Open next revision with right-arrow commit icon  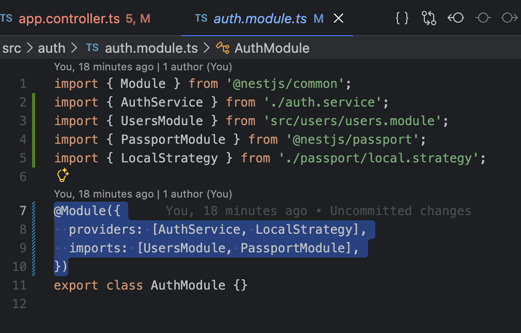pyautogui.click(x=510, y=19)
